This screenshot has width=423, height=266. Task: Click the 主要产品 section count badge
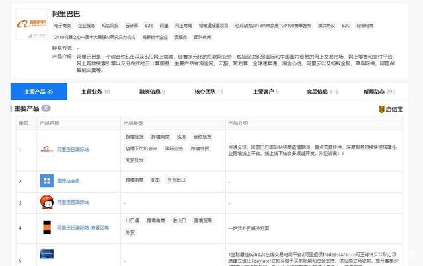(46, 108)
